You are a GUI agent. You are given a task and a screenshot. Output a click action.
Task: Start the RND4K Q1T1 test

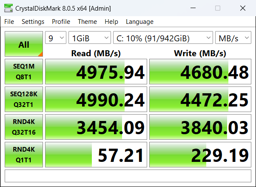[x=24, y=155]
